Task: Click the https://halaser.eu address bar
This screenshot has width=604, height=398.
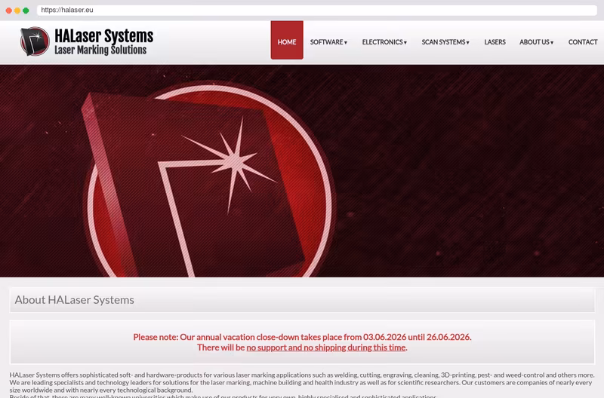Action: (316, 10)
